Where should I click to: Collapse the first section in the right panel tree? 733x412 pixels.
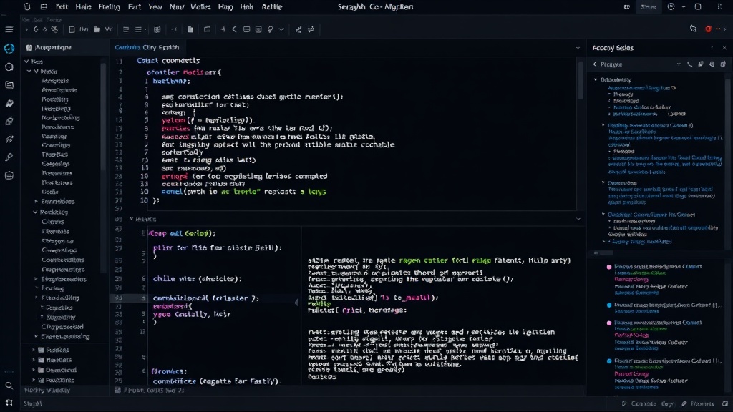pyautogui.click(x=596, y=79)
